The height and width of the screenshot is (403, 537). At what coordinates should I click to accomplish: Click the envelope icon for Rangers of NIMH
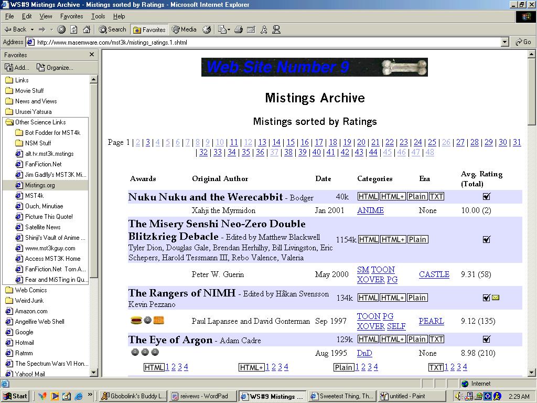pyautogui.click(x=496, y=298)
